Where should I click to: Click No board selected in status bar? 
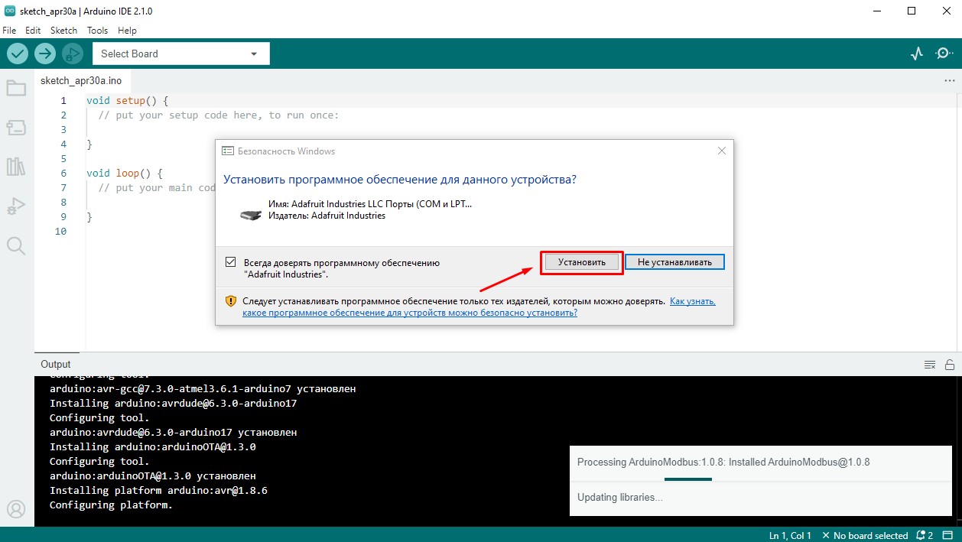pyautogui.click(x=865, y=535)
